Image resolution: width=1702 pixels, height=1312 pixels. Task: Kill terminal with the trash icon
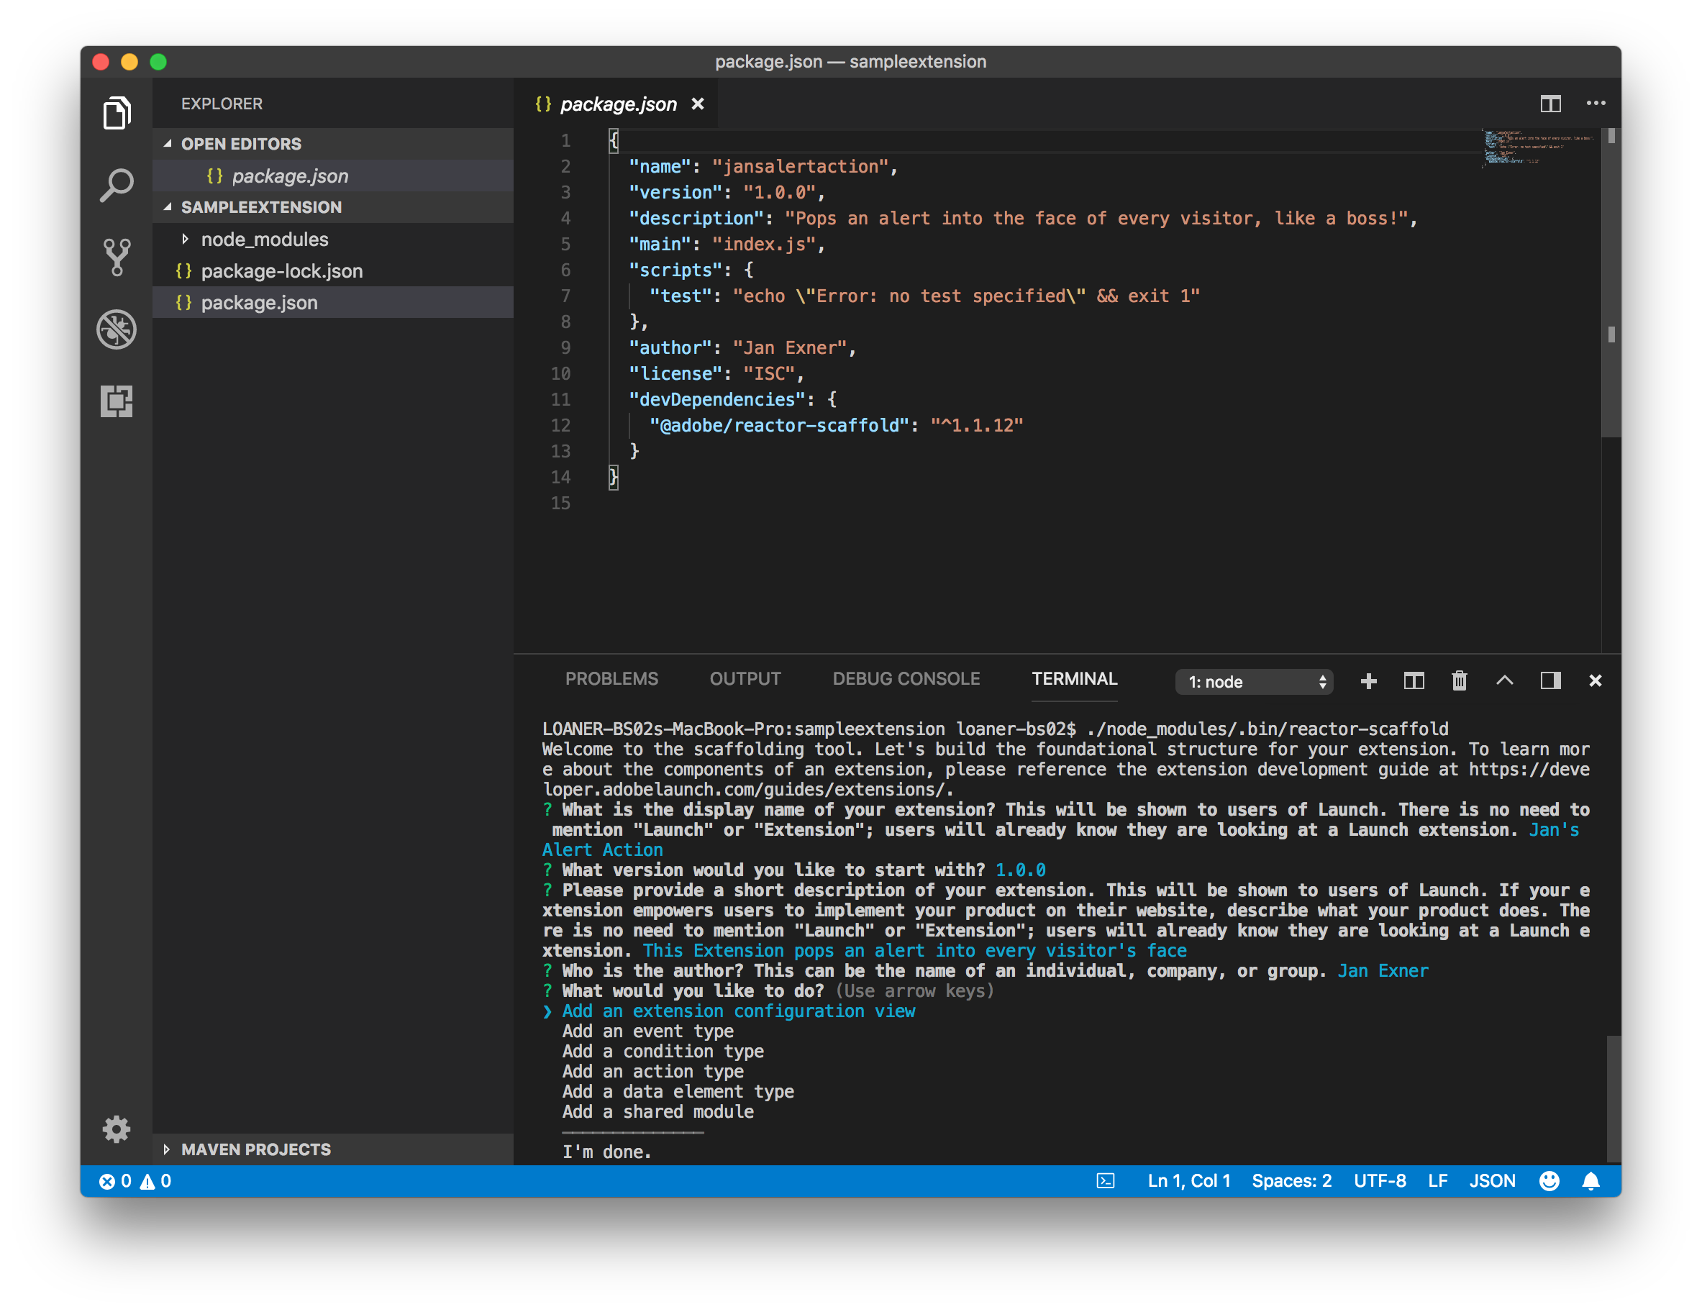[x=1459, y=681]
